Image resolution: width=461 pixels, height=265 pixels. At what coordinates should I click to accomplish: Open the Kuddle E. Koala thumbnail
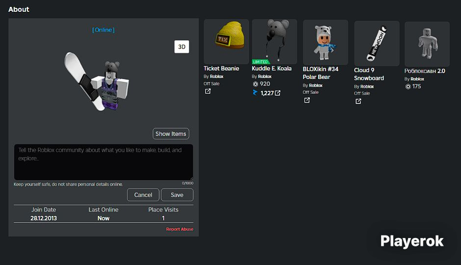(274, 42)
